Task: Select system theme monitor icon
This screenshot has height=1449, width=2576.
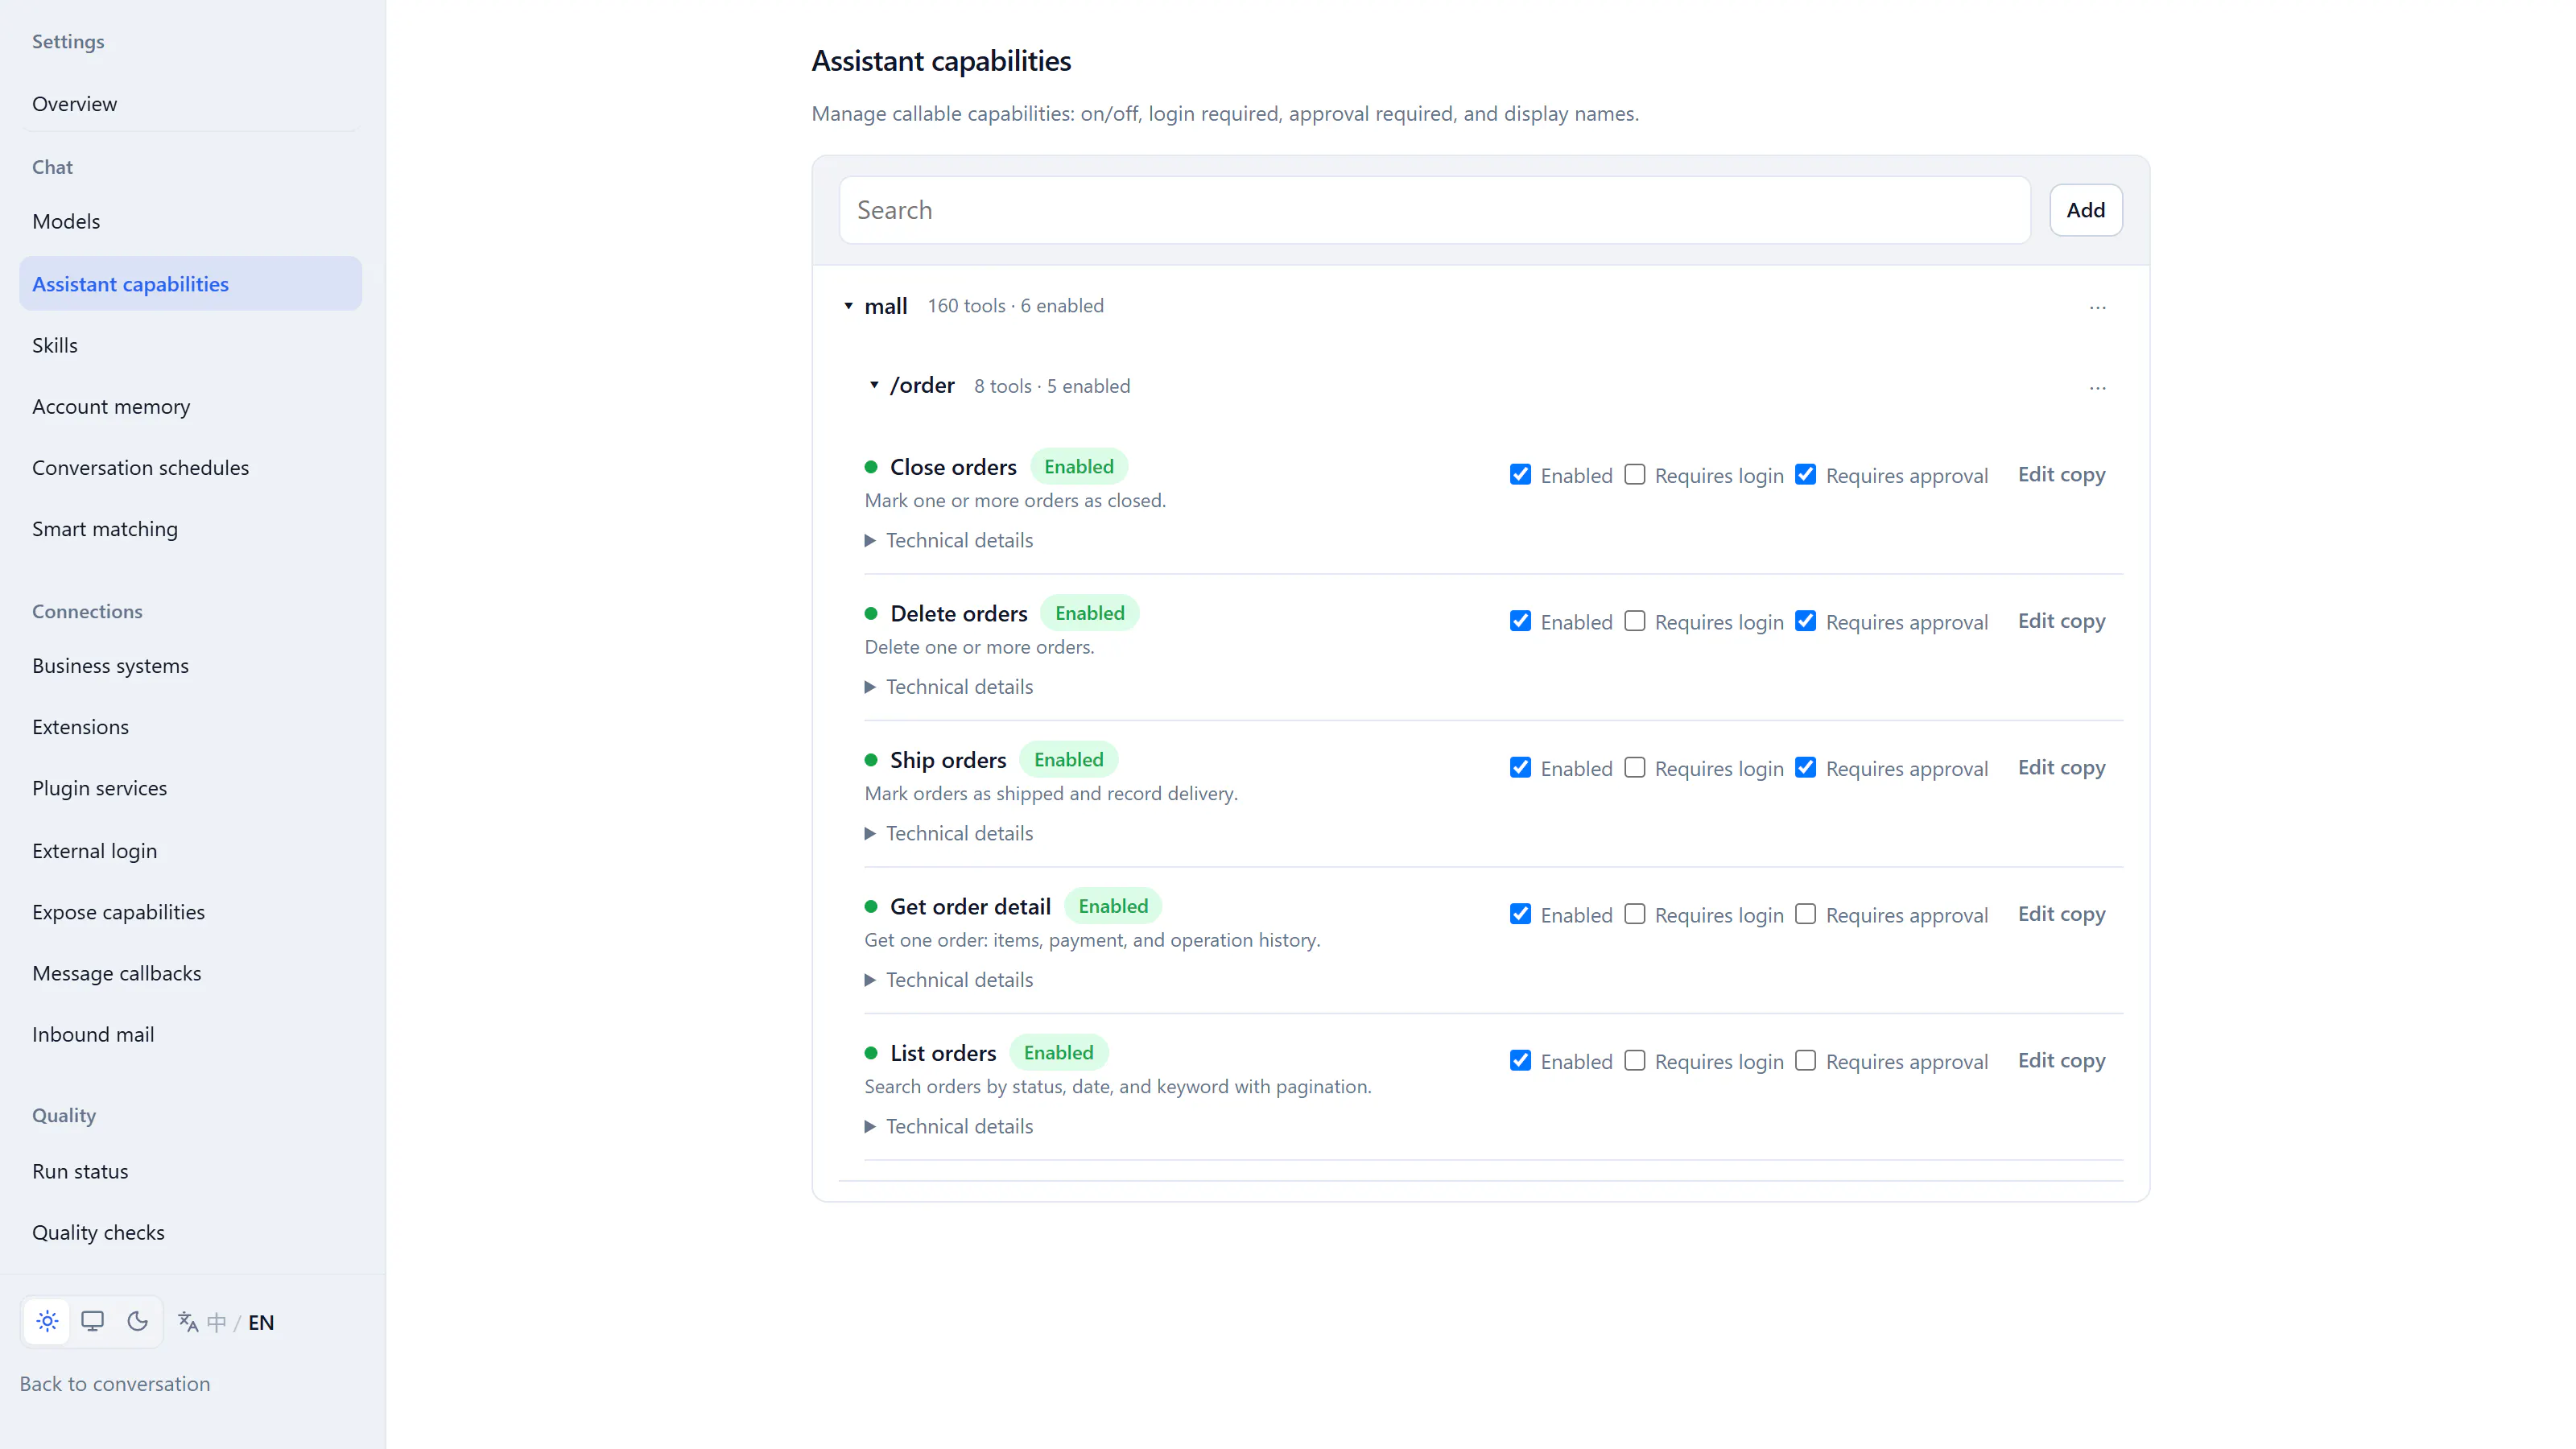Action: [x=92, y=1322]
